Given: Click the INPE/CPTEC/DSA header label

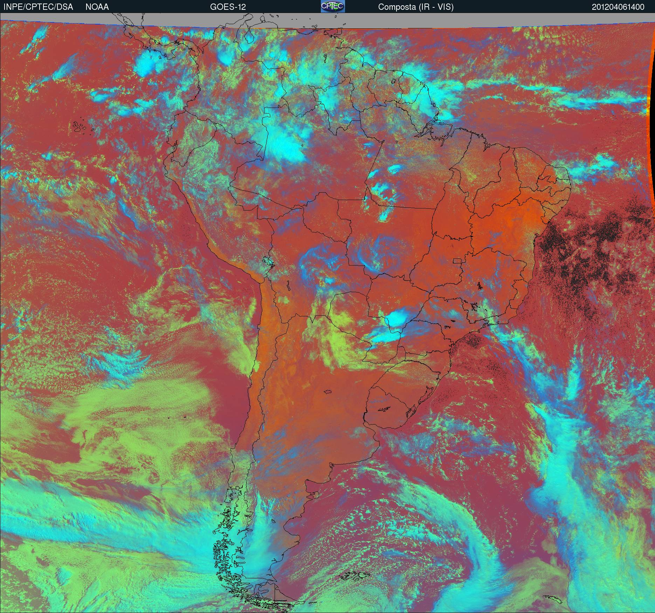Looking at the screenshot, I should (38, 7).
